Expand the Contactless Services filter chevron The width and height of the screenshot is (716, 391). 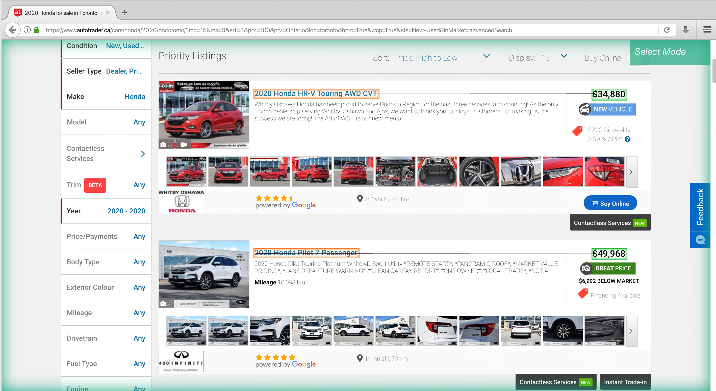click(143, 154)
